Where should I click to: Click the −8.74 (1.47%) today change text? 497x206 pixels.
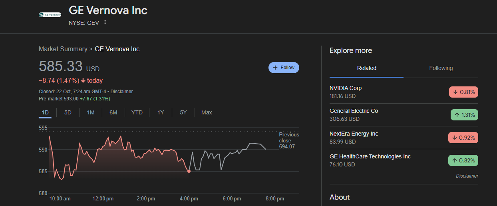[x=71, y=80]
